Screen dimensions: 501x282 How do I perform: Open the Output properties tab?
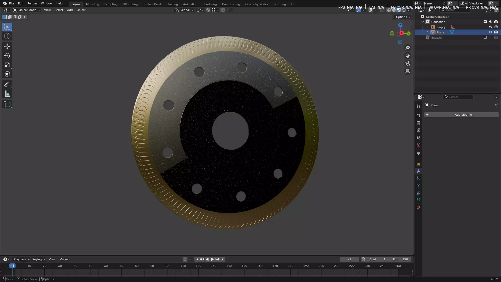419,123
